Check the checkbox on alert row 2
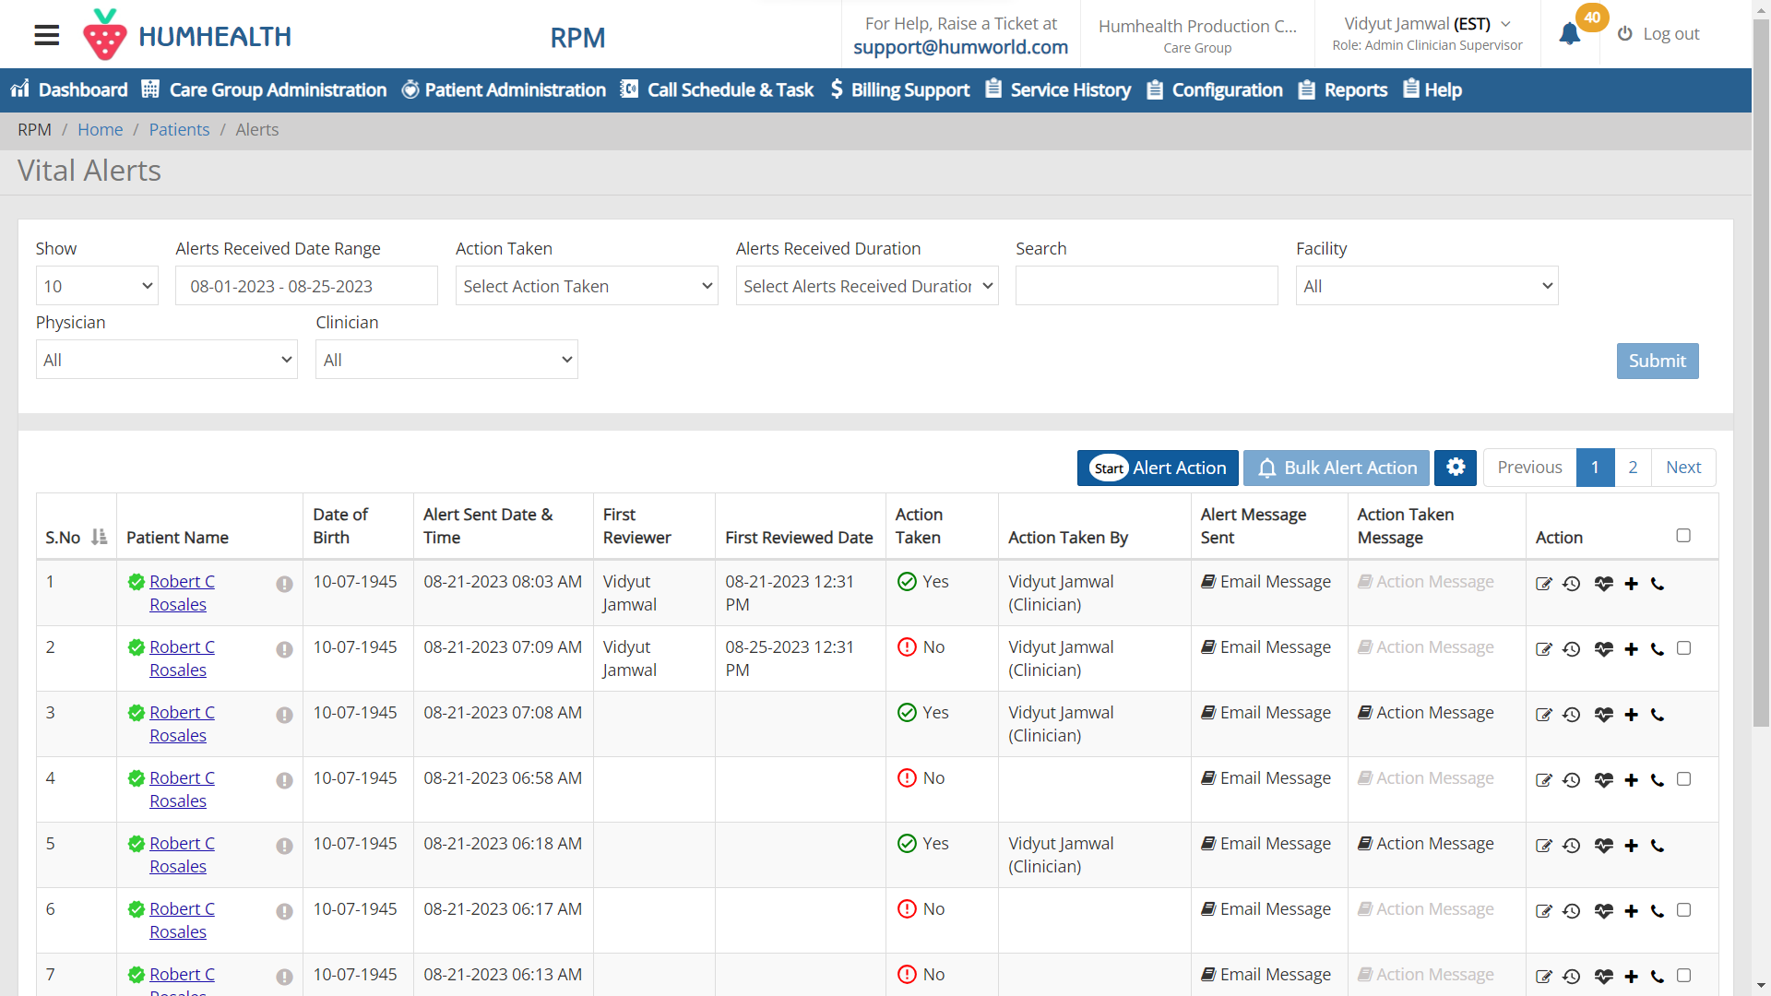Image resolution: width=1771 pixels, height=996 pixels. coord(1684,648)
